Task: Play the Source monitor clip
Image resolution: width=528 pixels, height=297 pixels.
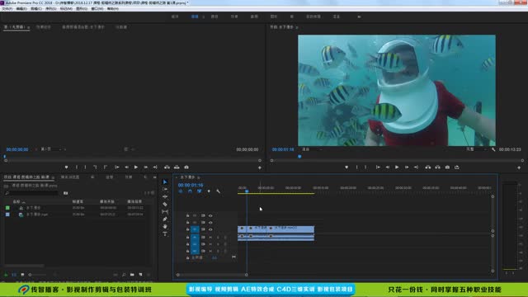Action: [136, 167]
